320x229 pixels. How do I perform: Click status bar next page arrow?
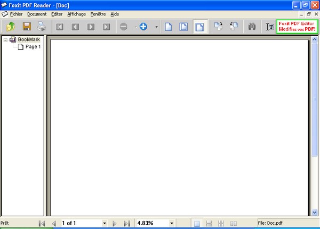tap(114, 224)
